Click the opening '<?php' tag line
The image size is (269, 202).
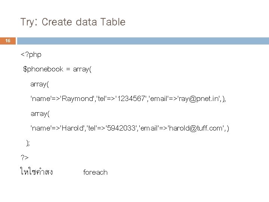tap(31, 55)
